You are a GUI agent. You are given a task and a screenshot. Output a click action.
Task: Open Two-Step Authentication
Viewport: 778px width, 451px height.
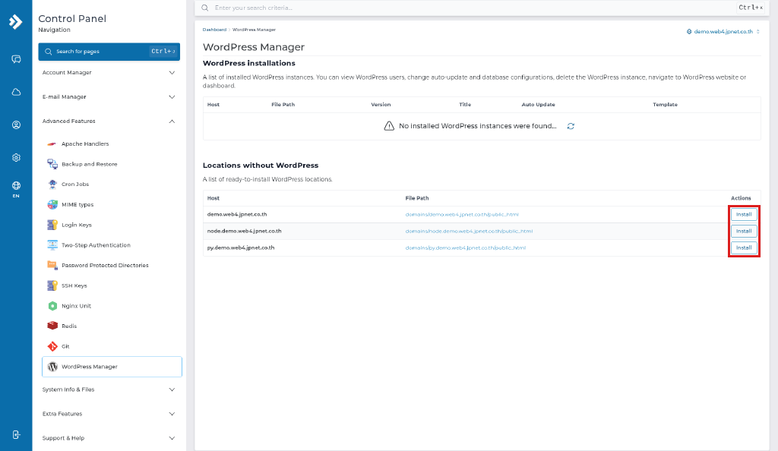click(96, 245)
